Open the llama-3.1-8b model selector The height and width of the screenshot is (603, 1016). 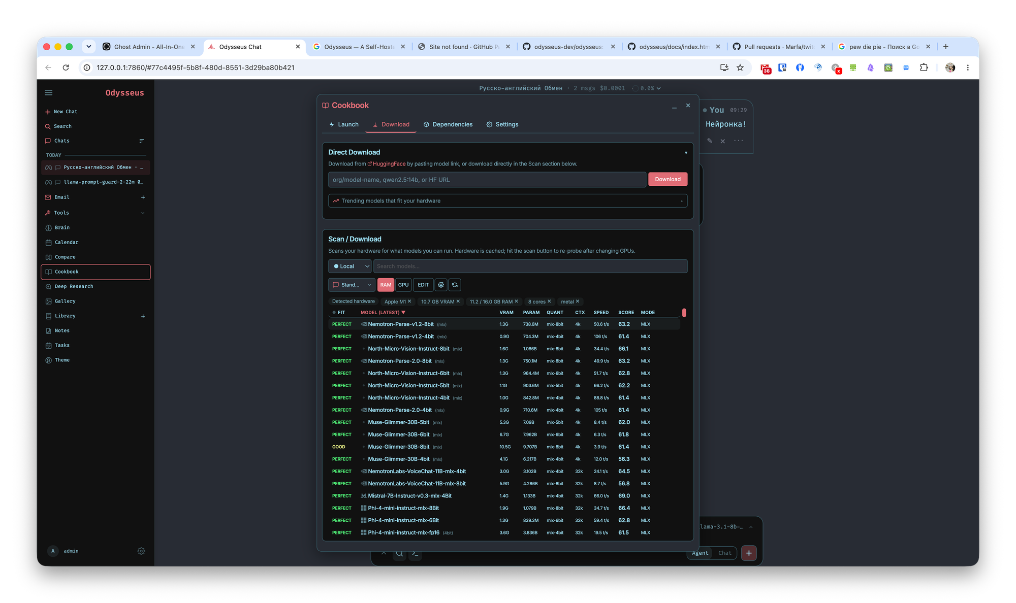(x=726, y=527)
